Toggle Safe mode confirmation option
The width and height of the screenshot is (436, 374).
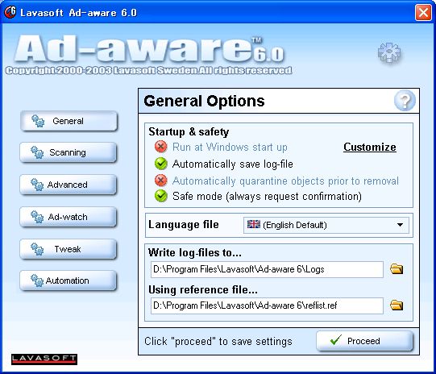pyautogui.click(x=161, y=196)
